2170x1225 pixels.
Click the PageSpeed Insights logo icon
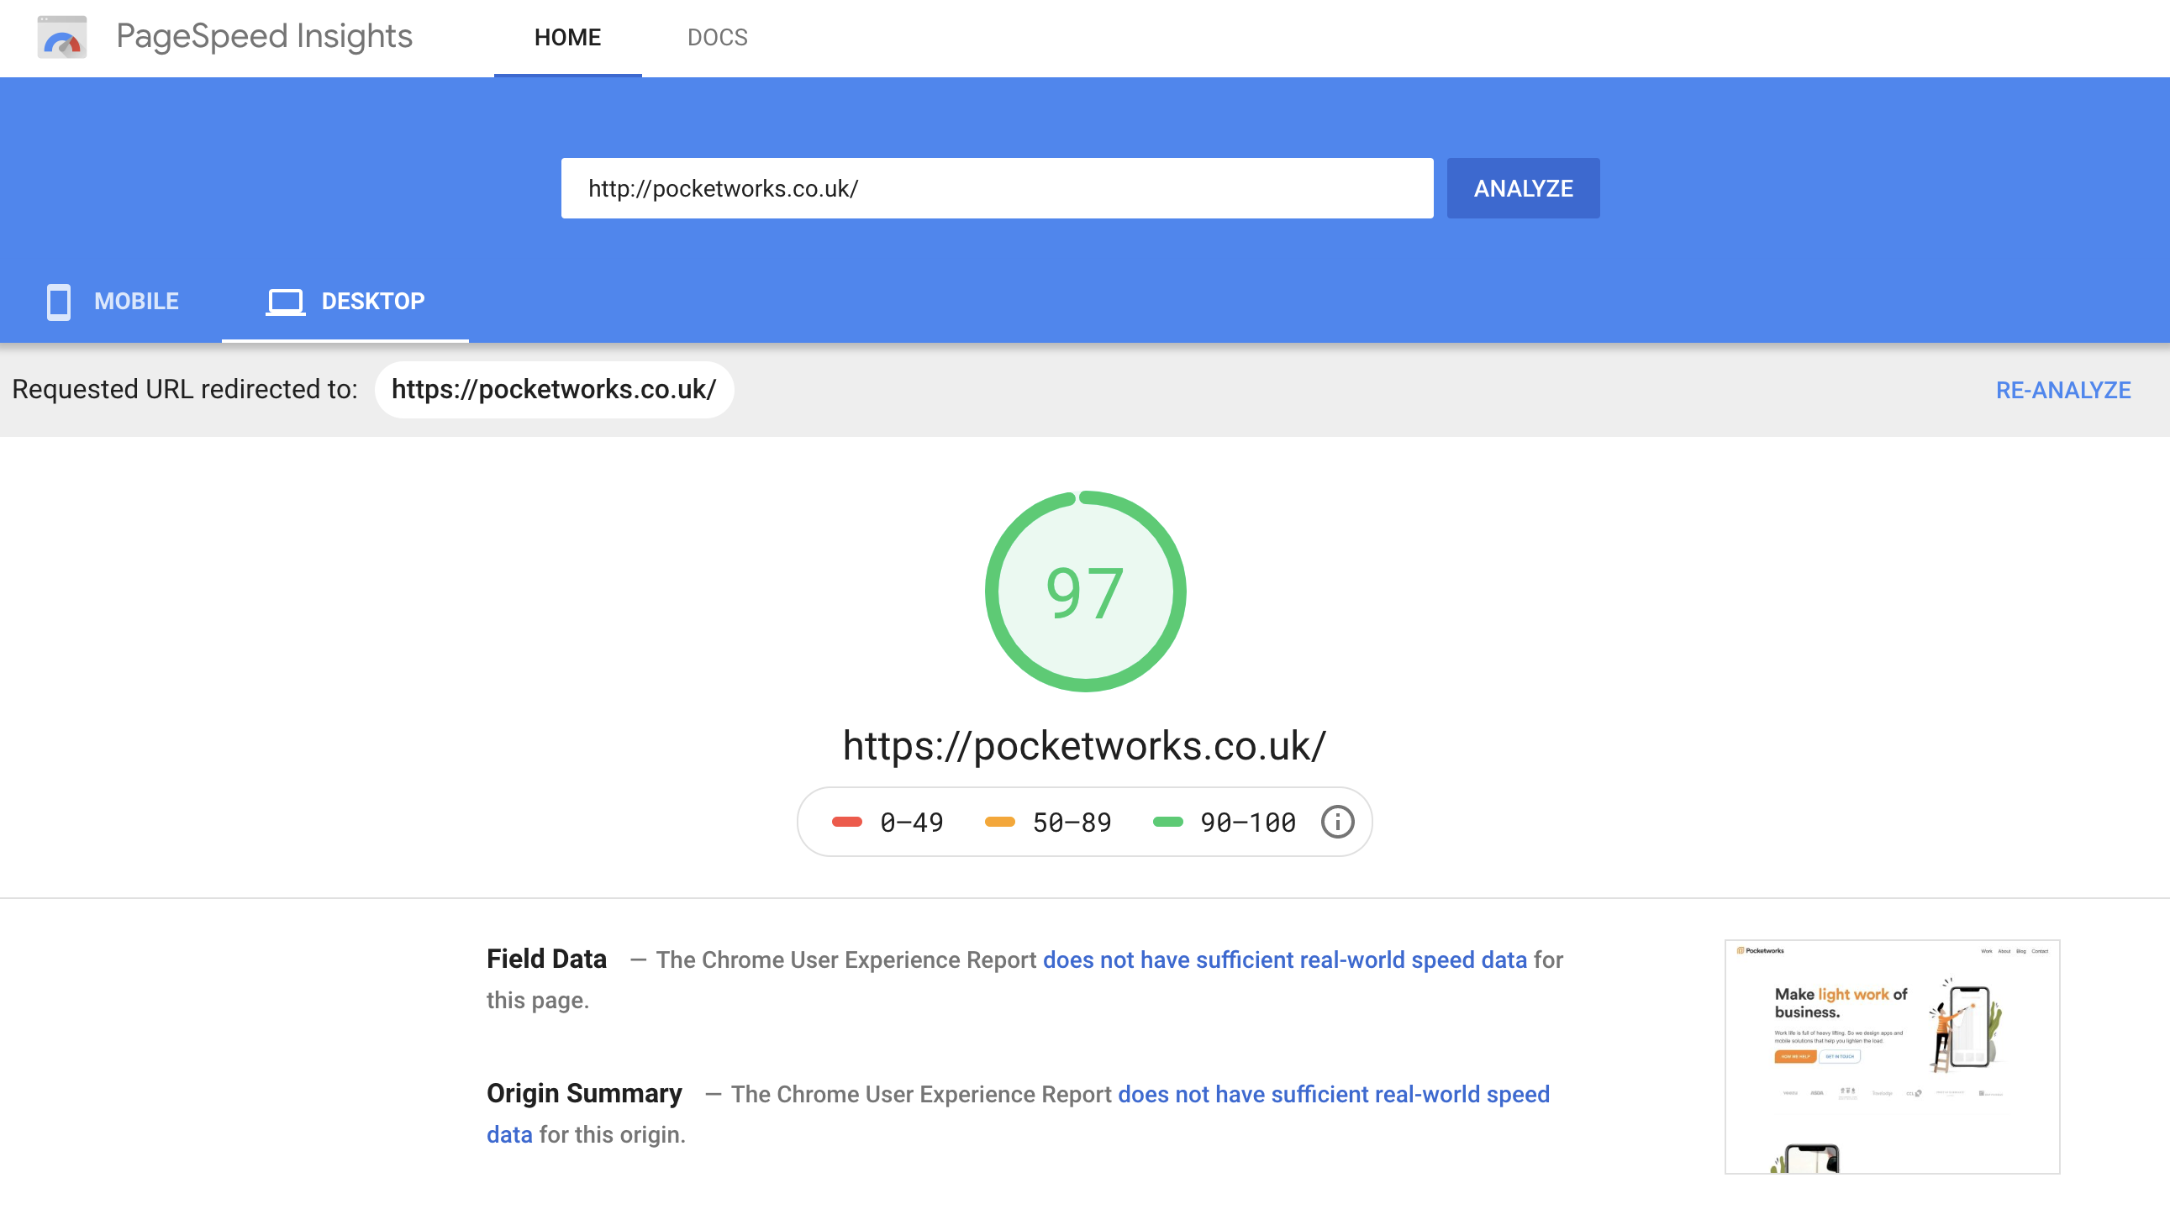tap(62, 37)
